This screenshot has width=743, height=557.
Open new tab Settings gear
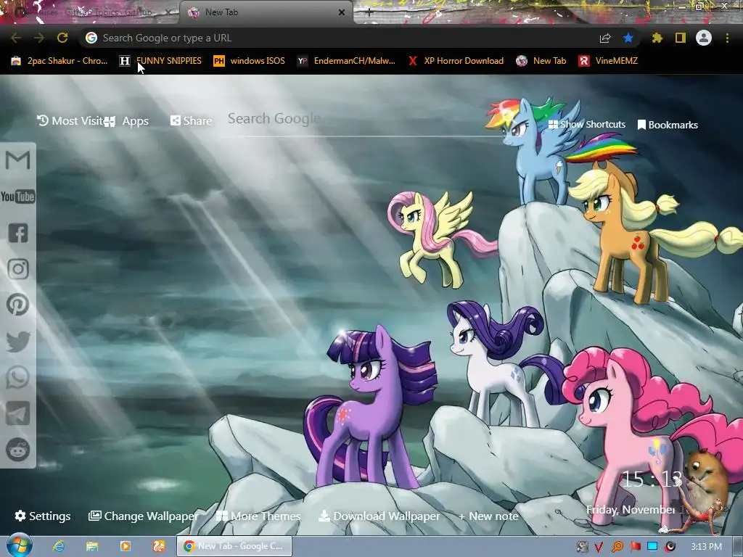(x=43, y=516)
